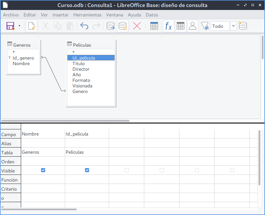Select the Criterio row header

click(x=11, y=188)
